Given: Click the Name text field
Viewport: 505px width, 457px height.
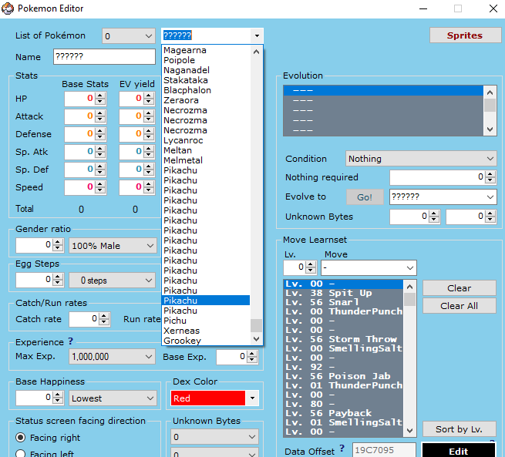Looking at the screenshot, I should (x=104, y=57).
